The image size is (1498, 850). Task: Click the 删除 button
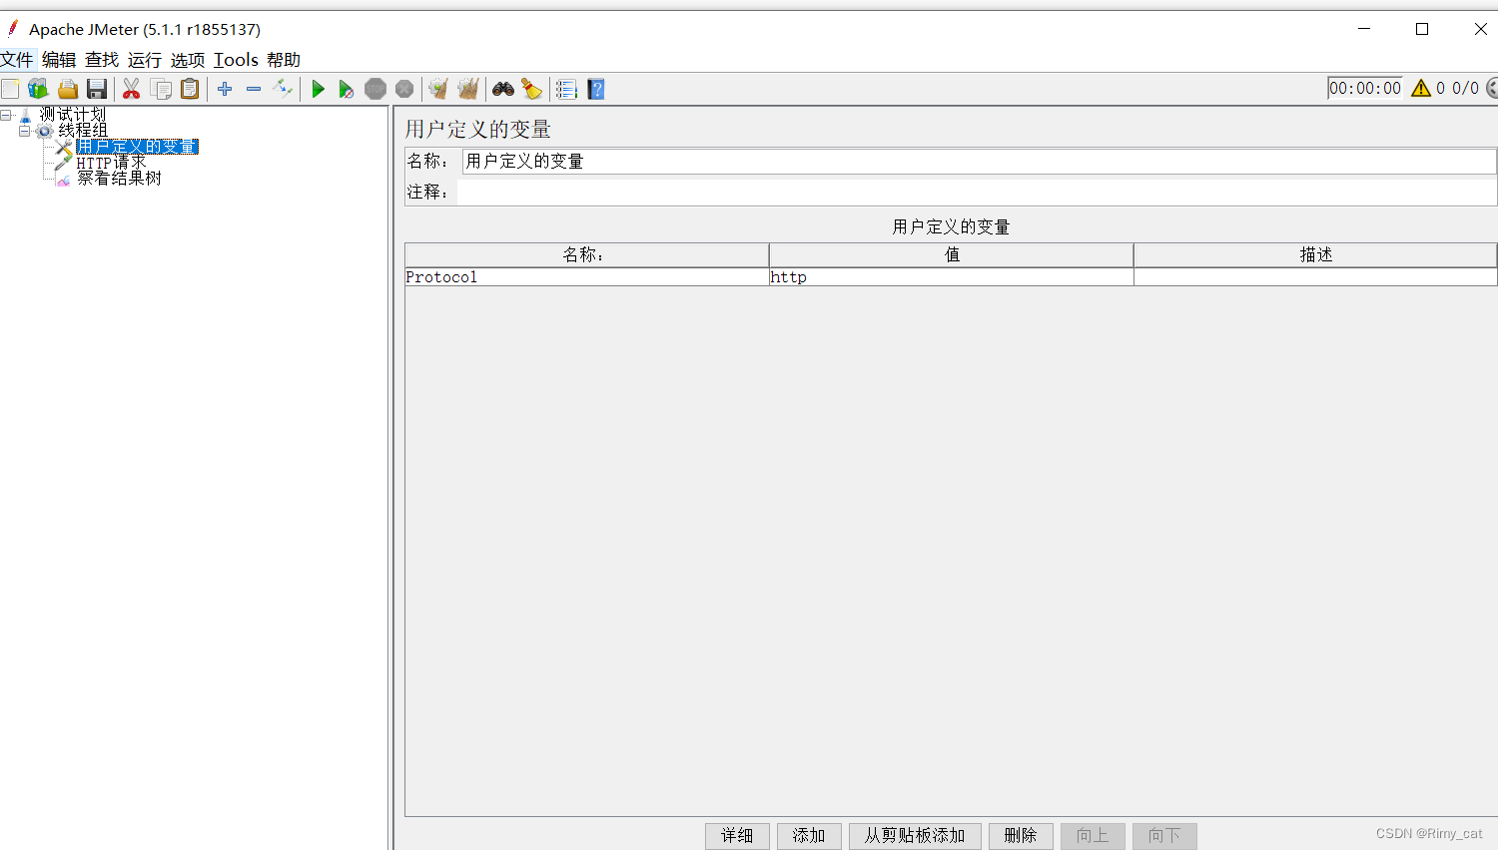pos(1021,836)
